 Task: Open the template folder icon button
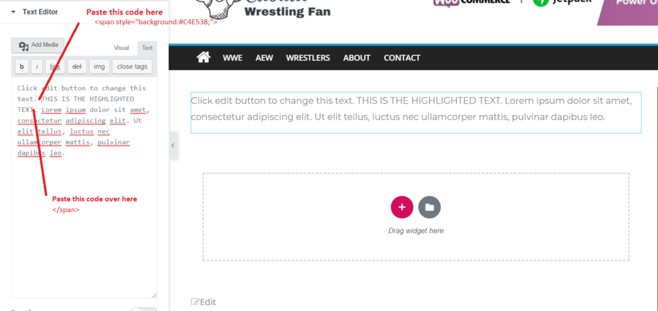[x=429, y=207]
